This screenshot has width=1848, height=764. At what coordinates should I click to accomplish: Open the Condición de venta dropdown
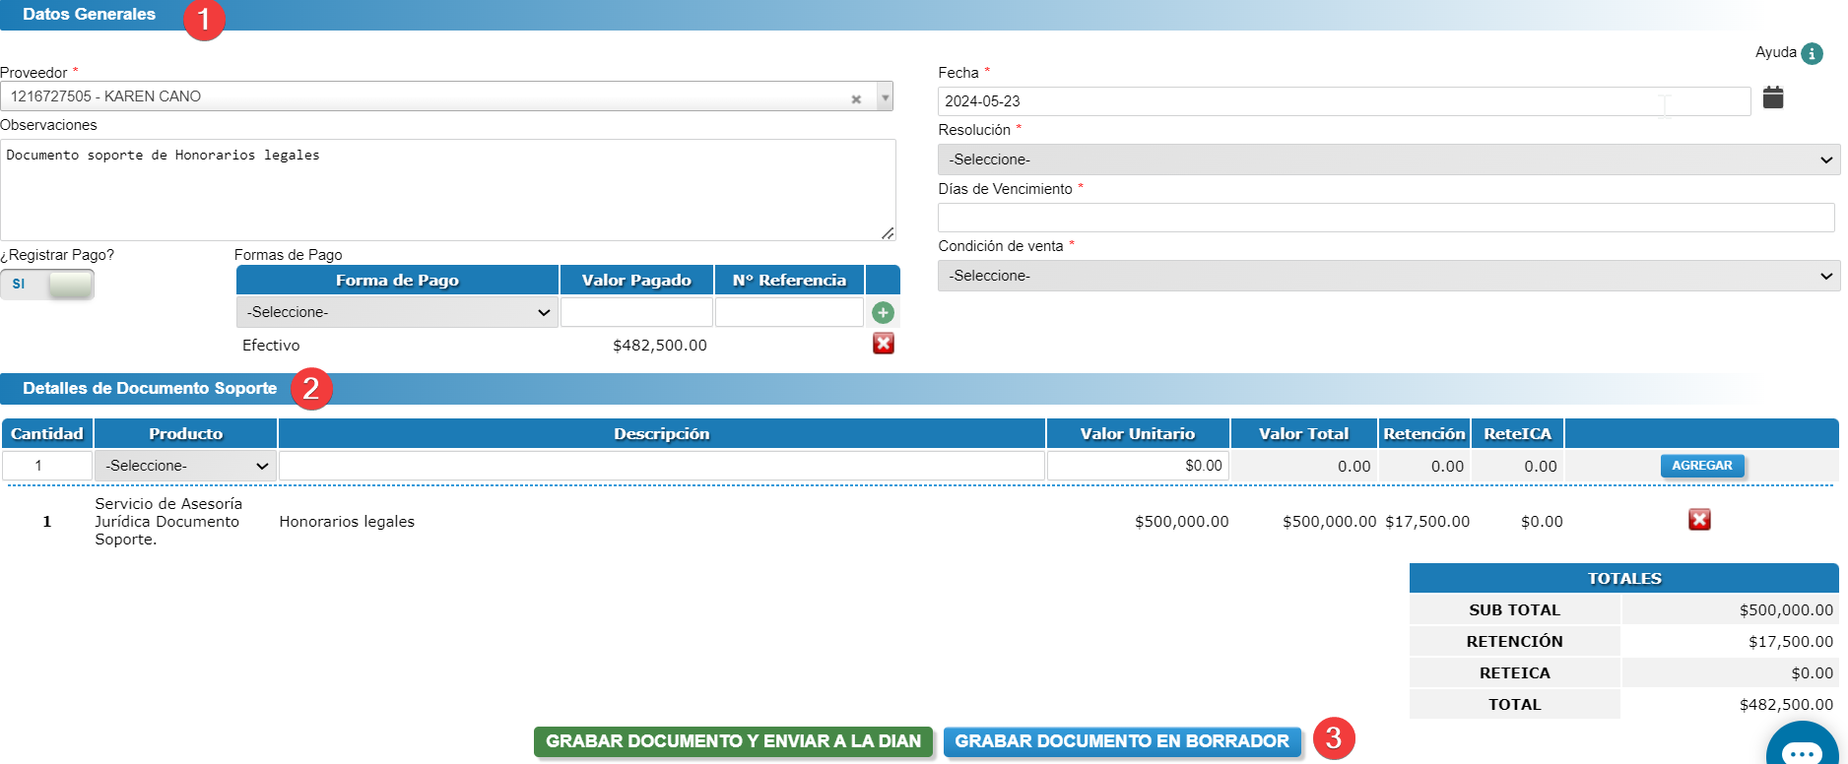pos(1388,276)
